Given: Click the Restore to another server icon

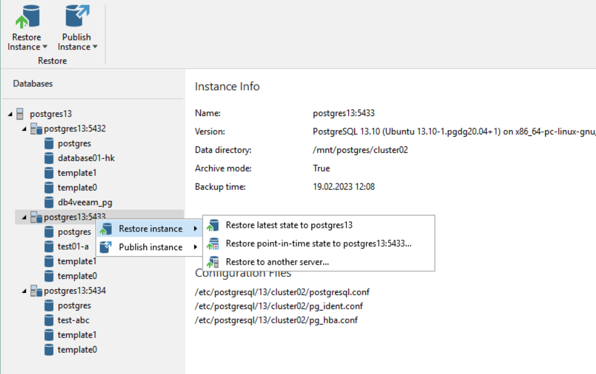Looking at the screenshot, I should tap(213, 262).
